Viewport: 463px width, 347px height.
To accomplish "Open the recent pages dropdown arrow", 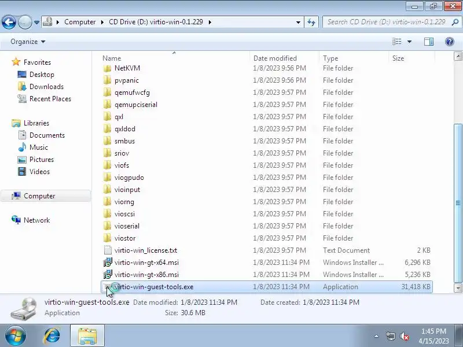I will click(36, 23).
